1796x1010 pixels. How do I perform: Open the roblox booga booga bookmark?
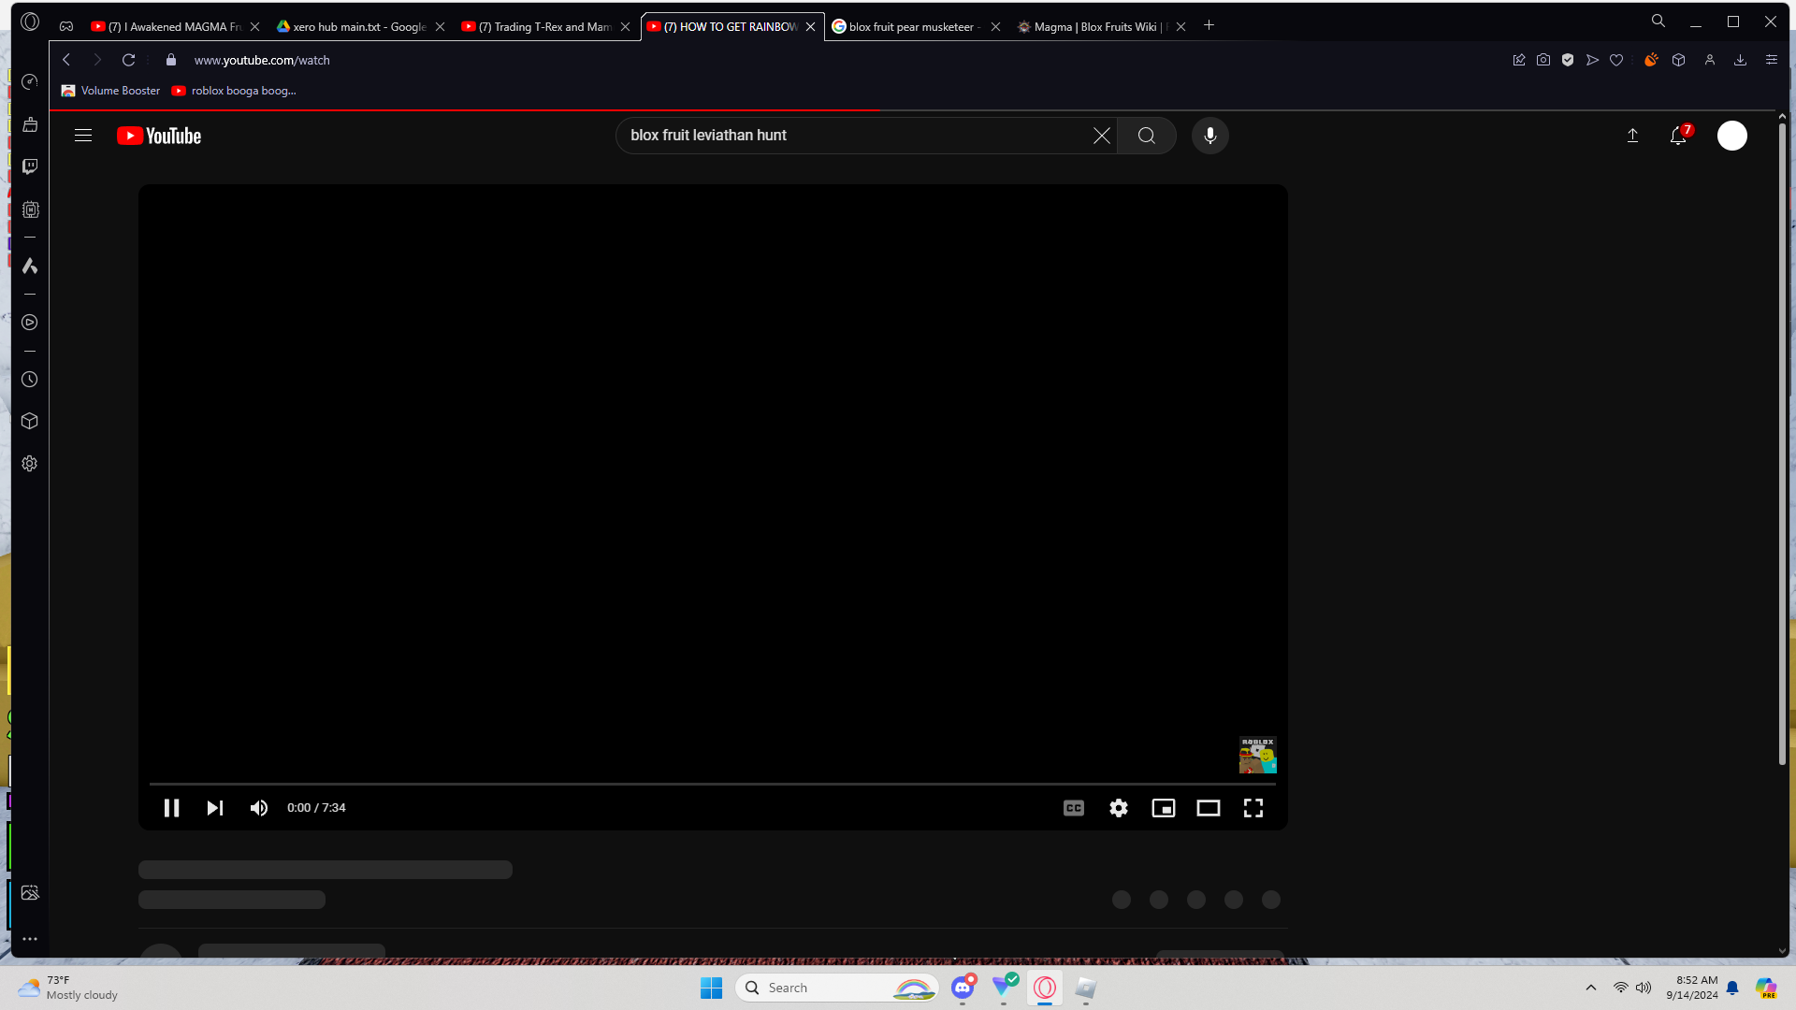(234, 91)
